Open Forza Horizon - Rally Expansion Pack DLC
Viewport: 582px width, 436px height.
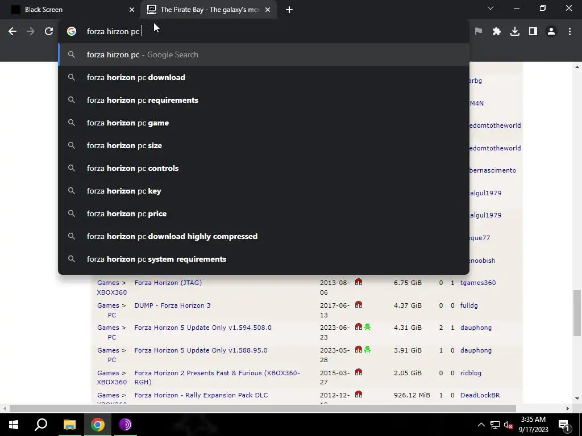click(201, 395)
